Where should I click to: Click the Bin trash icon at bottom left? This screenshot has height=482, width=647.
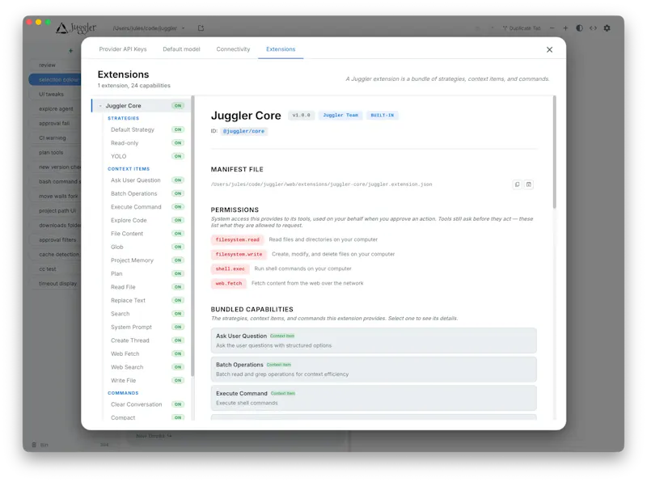pos(34,445)
